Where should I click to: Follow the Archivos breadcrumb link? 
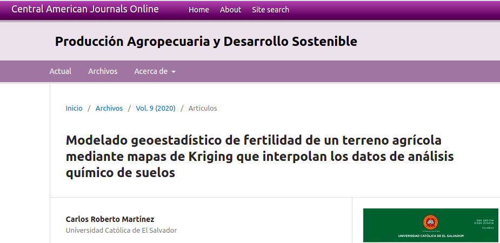click(x=109, y=109)
